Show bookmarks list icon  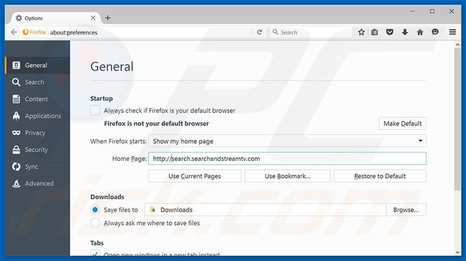[375, 32]
